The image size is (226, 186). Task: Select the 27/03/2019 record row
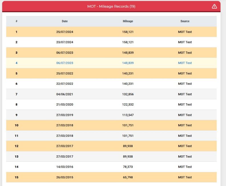tap(111, 115)
